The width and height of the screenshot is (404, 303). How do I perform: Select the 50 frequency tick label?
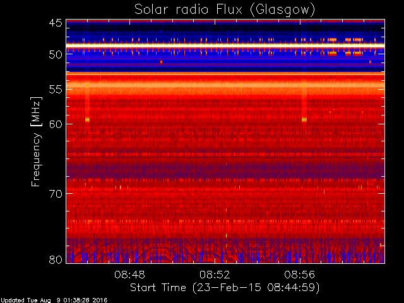[x=56, y=55]
